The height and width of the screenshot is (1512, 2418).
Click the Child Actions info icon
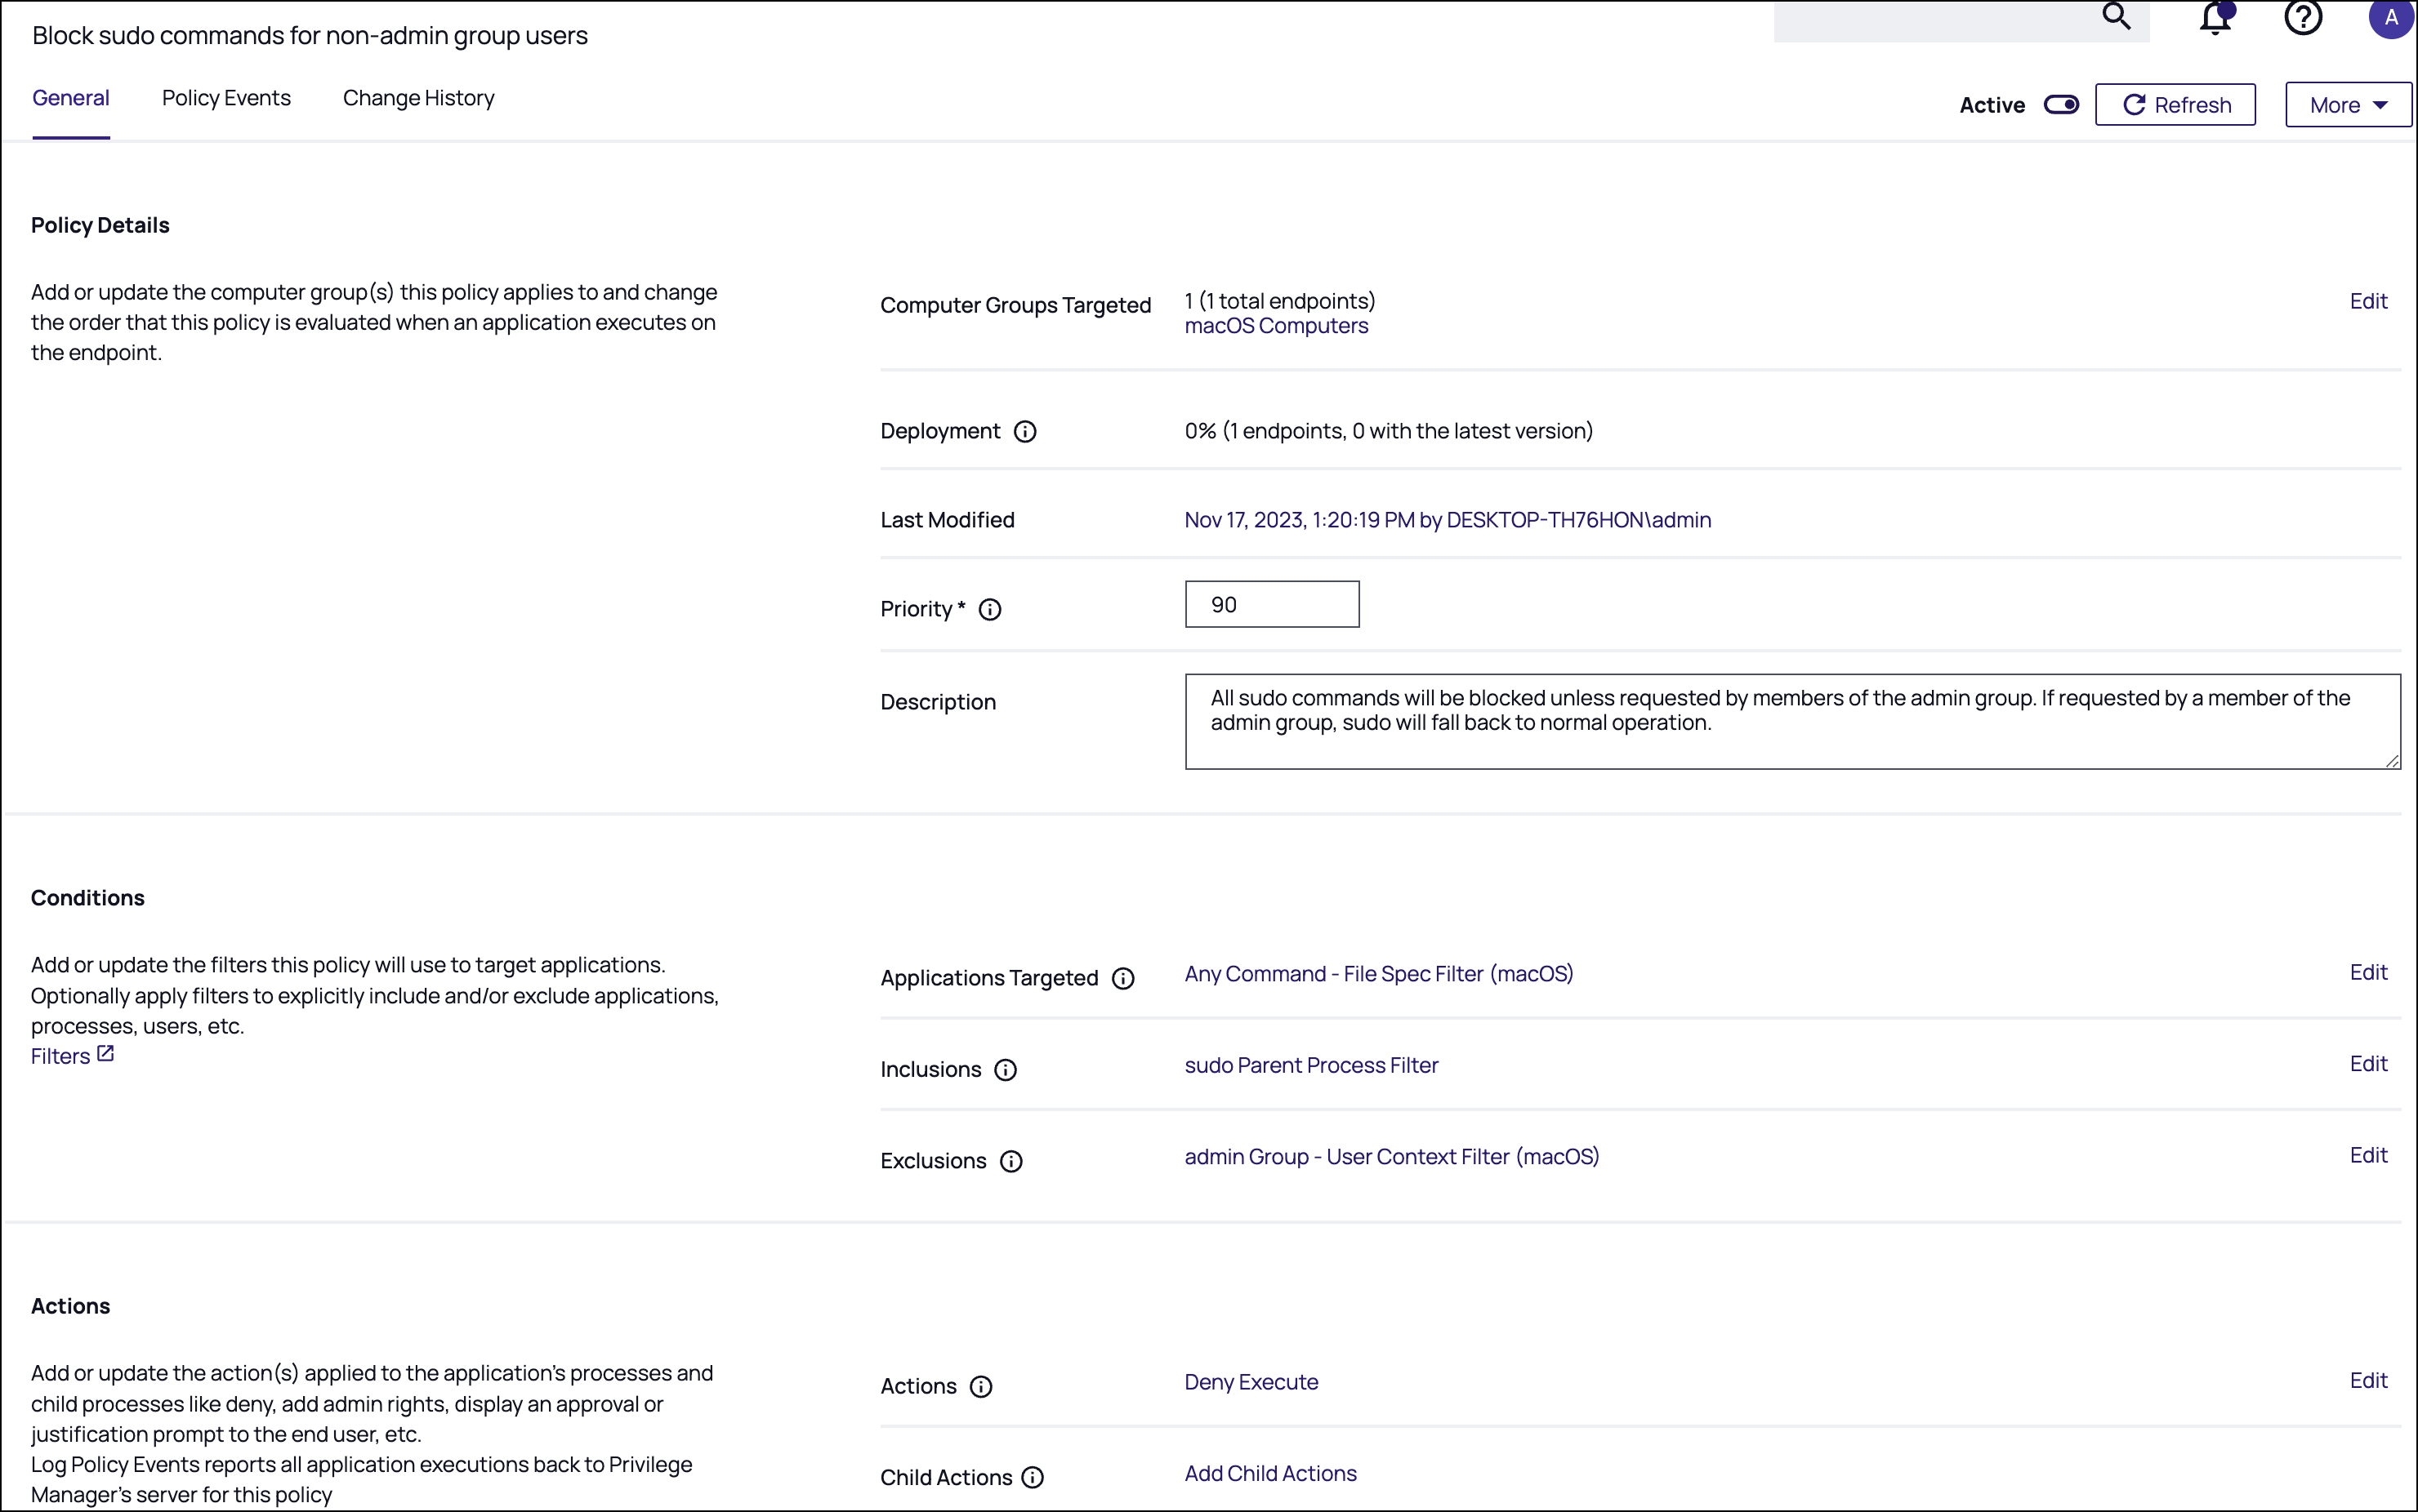click(1033, 1477)
